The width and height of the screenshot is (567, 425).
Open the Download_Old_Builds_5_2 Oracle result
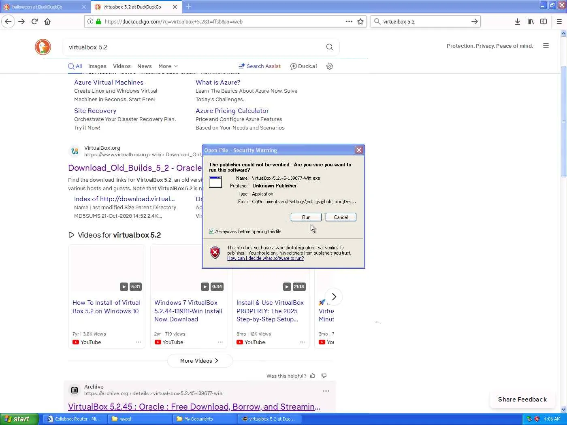(135, 168)
